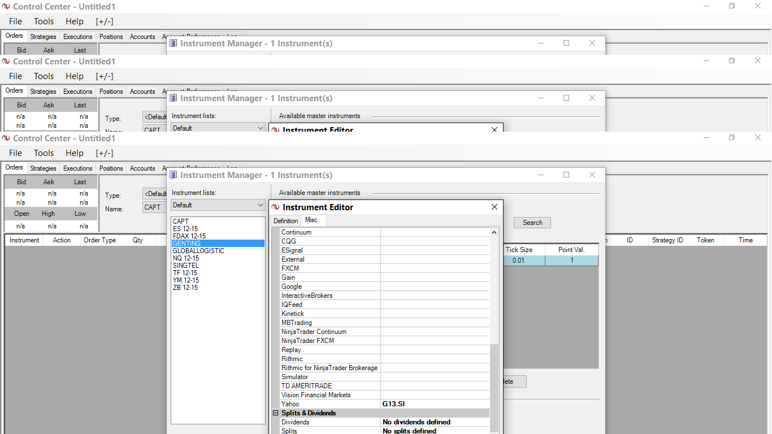Select the Replay row label
Image resolution: width=772 pixels, height=434 pixels.
pyautogui.click(x=291, y=350)
